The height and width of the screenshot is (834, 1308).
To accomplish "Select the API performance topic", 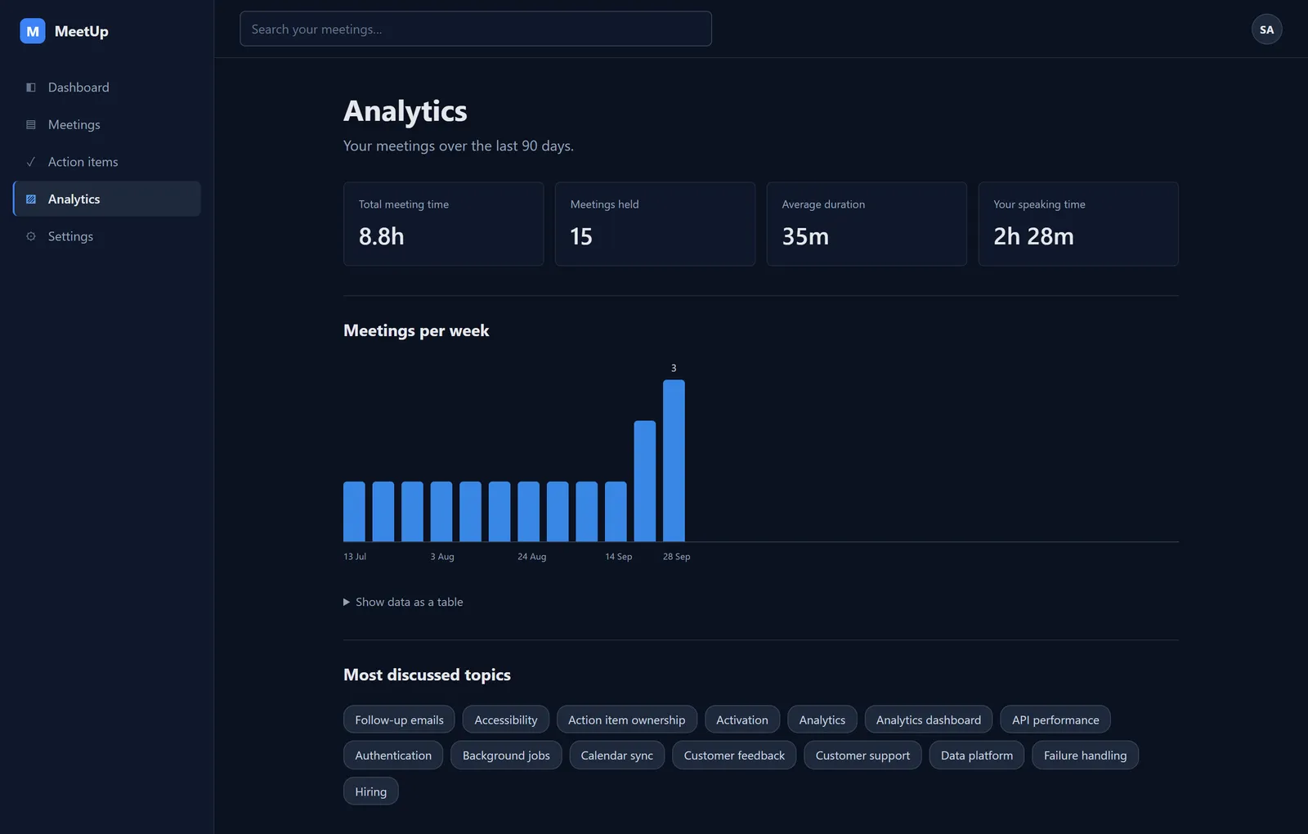I will 1055,720.
